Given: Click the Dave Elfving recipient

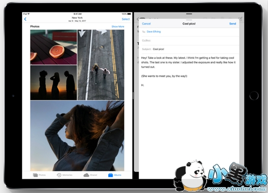Looking at the screenshot, I should (153, 32).
